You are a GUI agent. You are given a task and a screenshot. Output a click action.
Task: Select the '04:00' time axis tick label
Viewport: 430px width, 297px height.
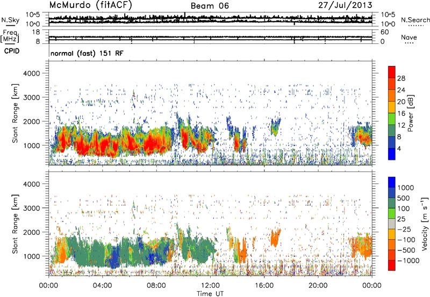[x=102, y=286]
